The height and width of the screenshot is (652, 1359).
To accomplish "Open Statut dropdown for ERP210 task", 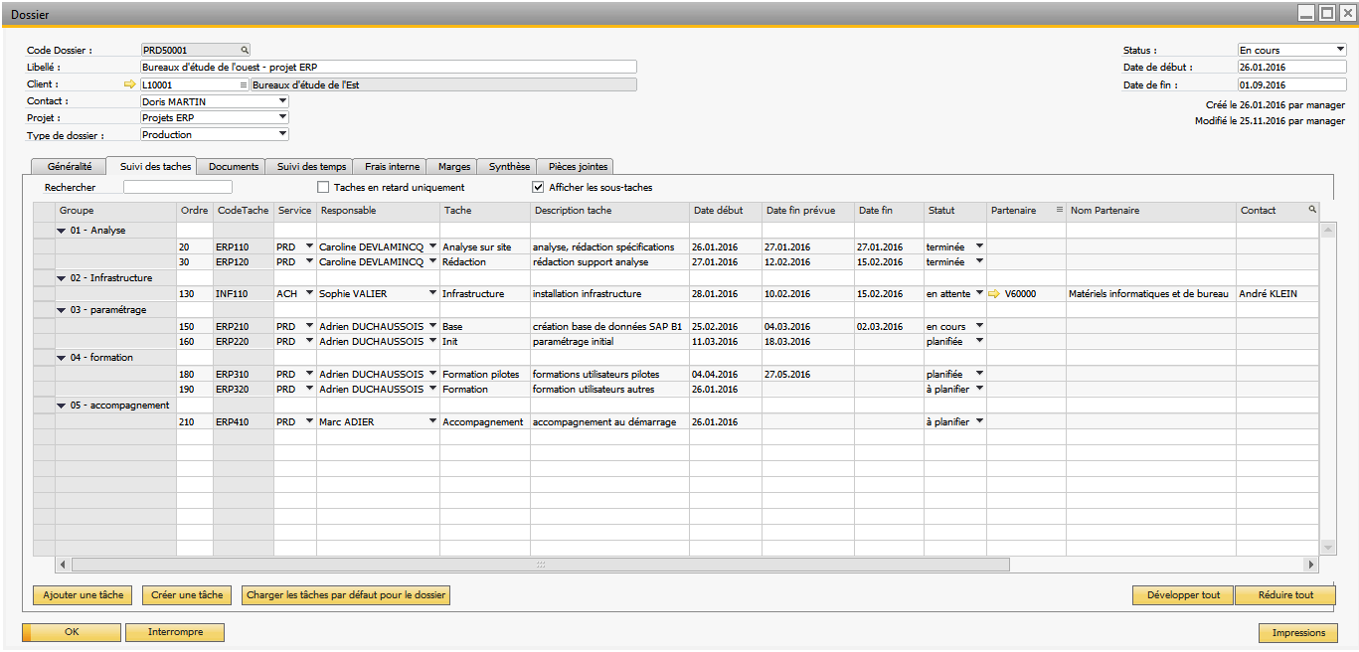I will pyautogui.click(x=978, y=326).
